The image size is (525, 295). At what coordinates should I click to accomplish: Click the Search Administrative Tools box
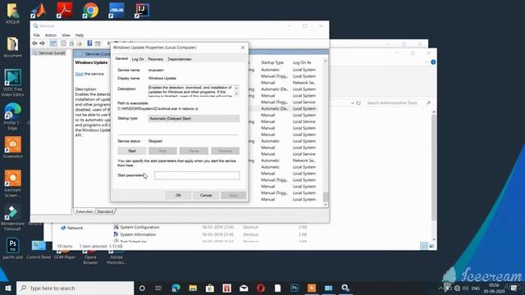tap(398, 103)
